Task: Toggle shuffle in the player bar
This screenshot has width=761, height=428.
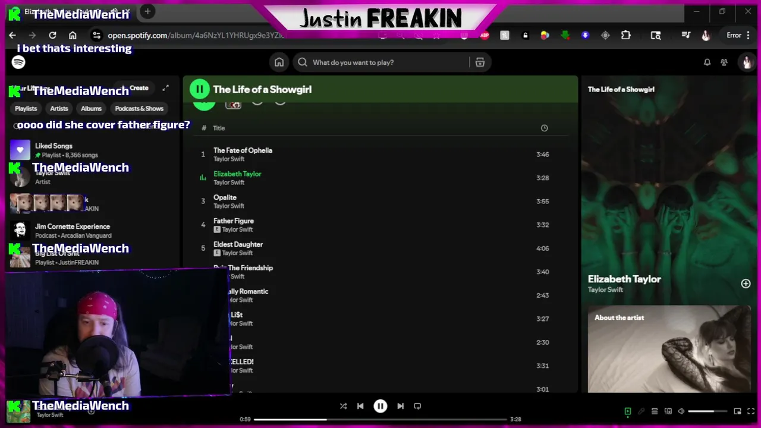Action: click(x=343, y=406)
